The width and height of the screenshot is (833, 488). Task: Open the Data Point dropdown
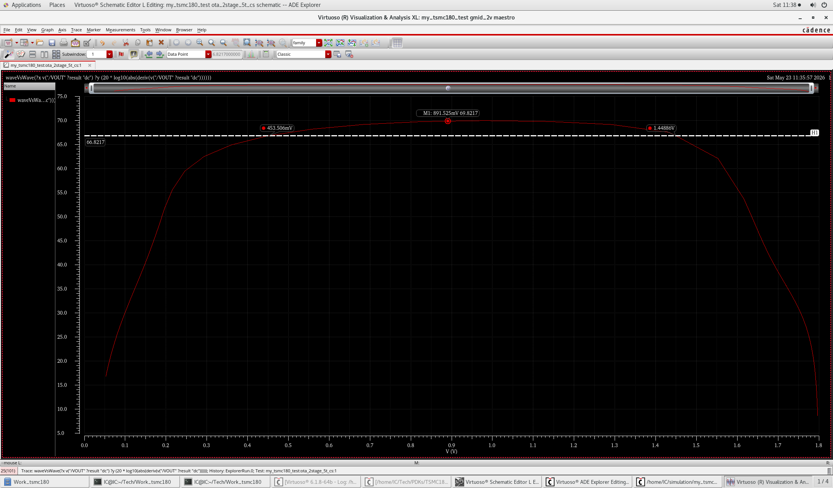208,54
